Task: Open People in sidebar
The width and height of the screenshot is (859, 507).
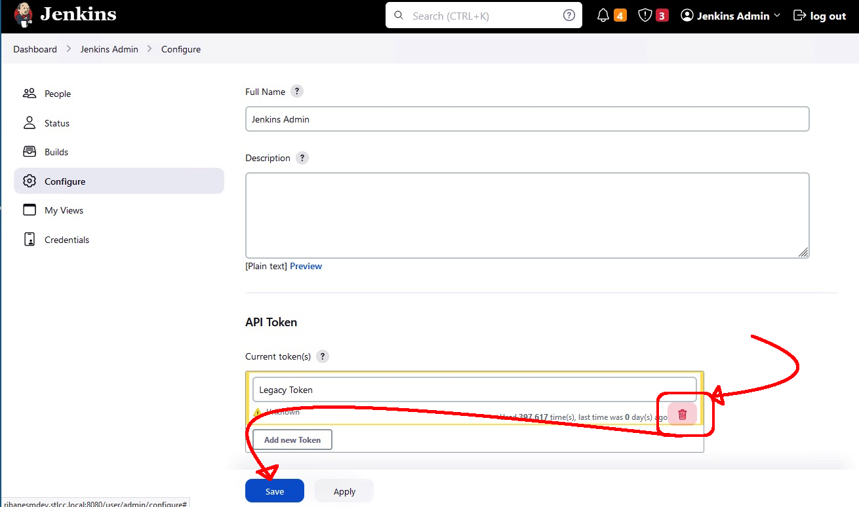Action: click(119, 94)
